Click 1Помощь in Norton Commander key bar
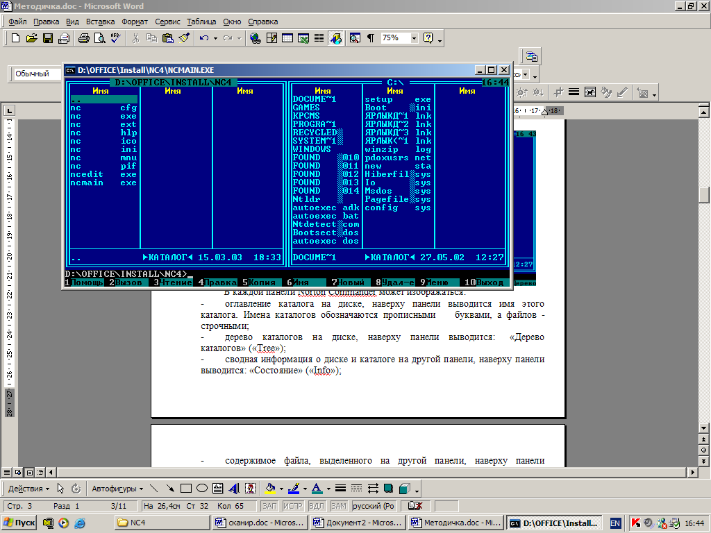This screenshot has width=711, height=533. (x=84, y=282)
